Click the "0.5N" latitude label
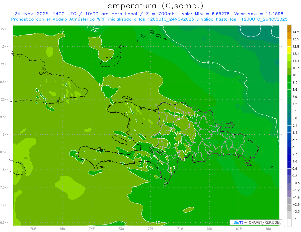 (3, 82)
